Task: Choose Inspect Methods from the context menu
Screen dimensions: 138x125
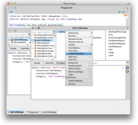Action: point(79,81)
